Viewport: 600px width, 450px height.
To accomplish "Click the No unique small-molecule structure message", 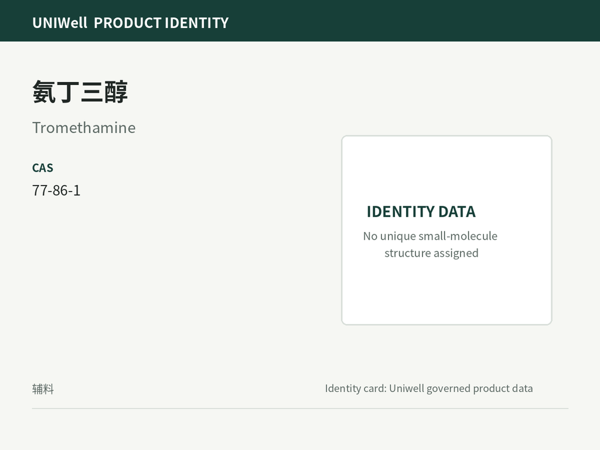I will click(x=431, y=244).
